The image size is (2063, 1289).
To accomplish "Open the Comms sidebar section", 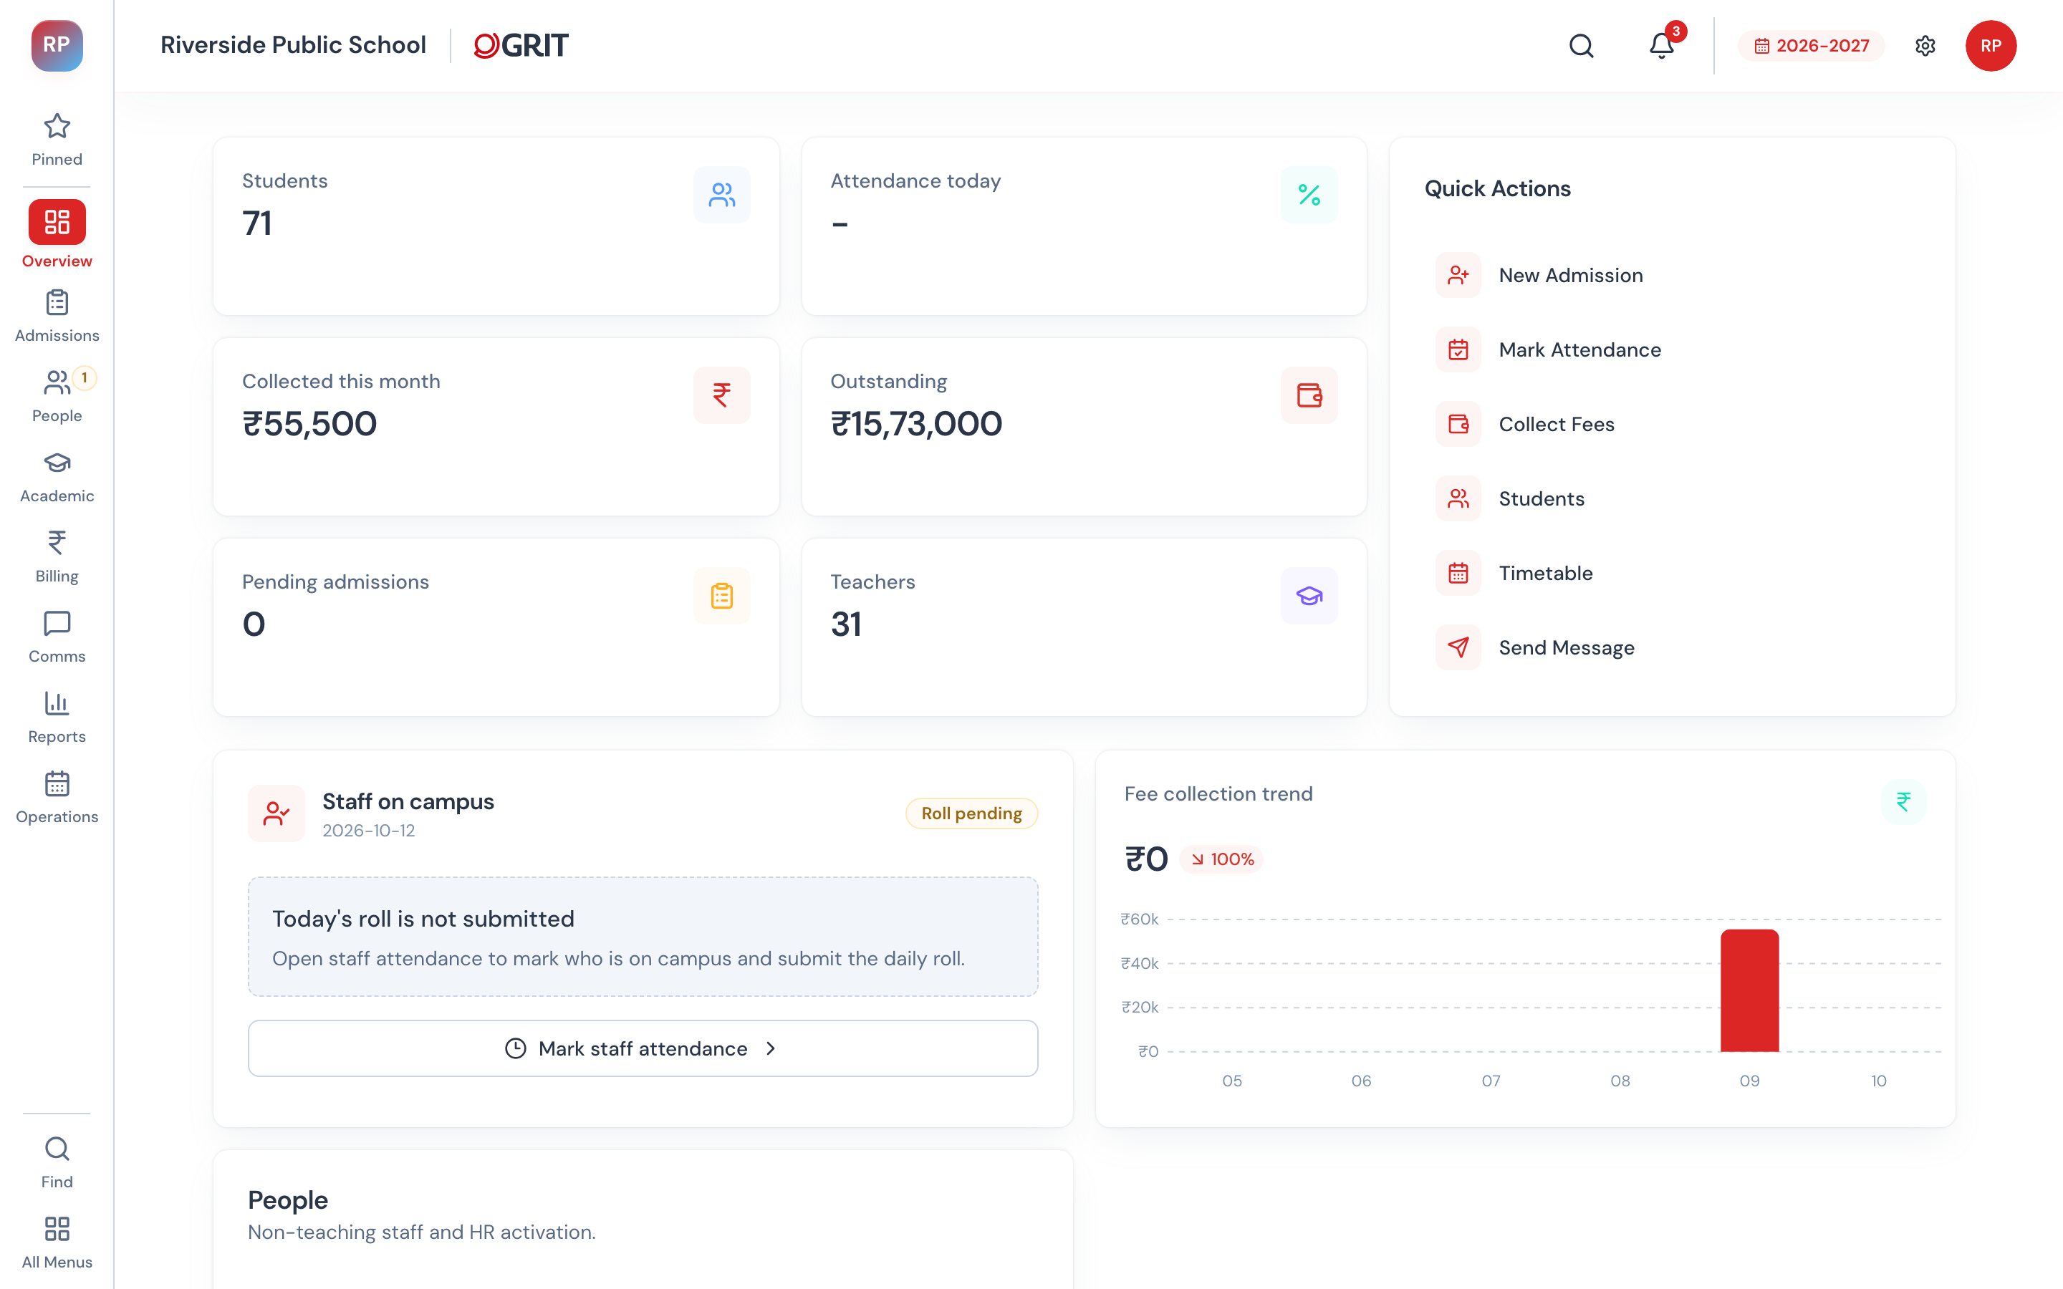I will [x=57, y=637].
